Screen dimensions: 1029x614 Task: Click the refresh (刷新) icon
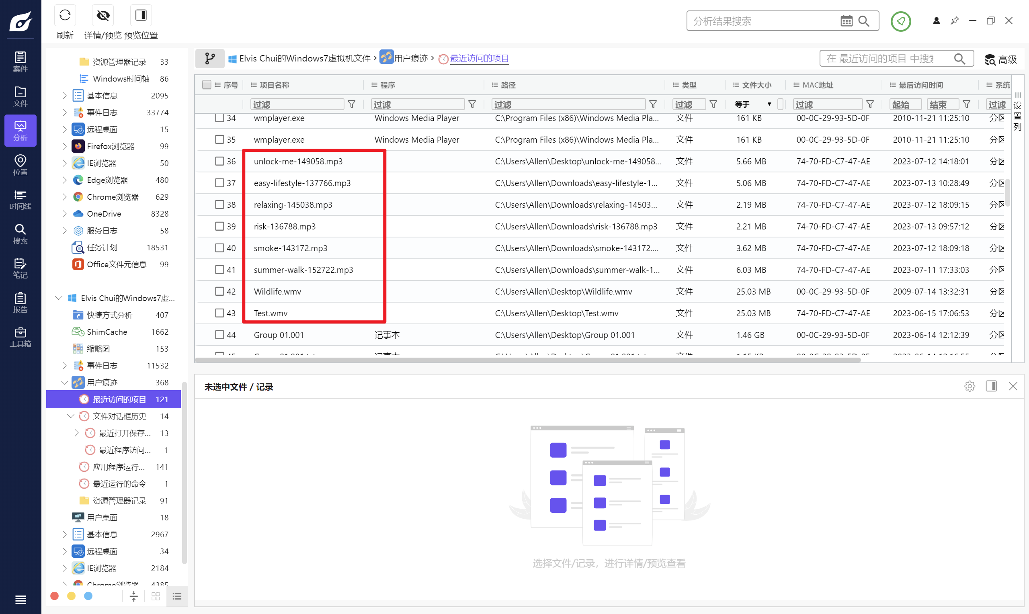coord(65,16)
